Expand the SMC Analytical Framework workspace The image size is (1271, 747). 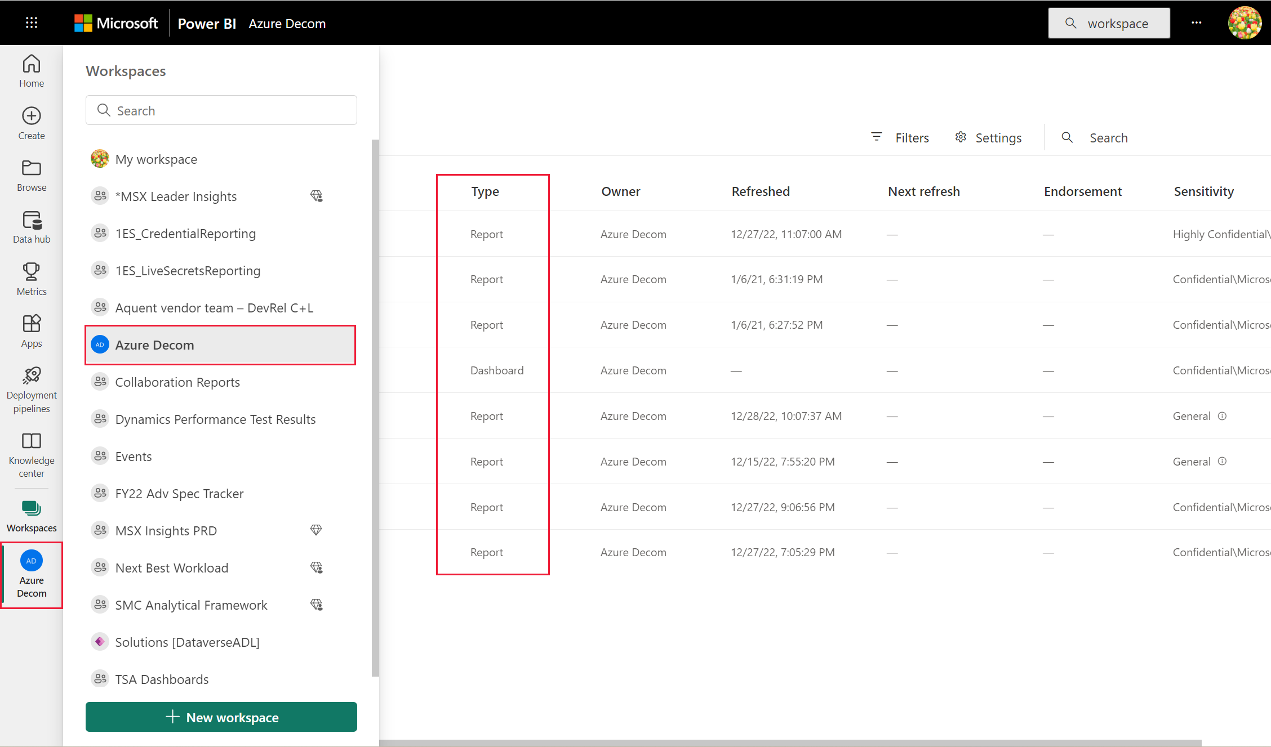[x=192, y=604]
